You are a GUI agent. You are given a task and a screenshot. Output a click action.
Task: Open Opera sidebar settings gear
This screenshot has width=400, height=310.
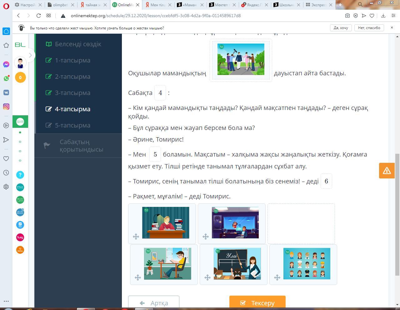(x=6, y=187)
